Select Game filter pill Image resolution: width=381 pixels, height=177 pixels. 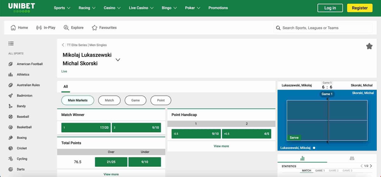pos(136,100)
